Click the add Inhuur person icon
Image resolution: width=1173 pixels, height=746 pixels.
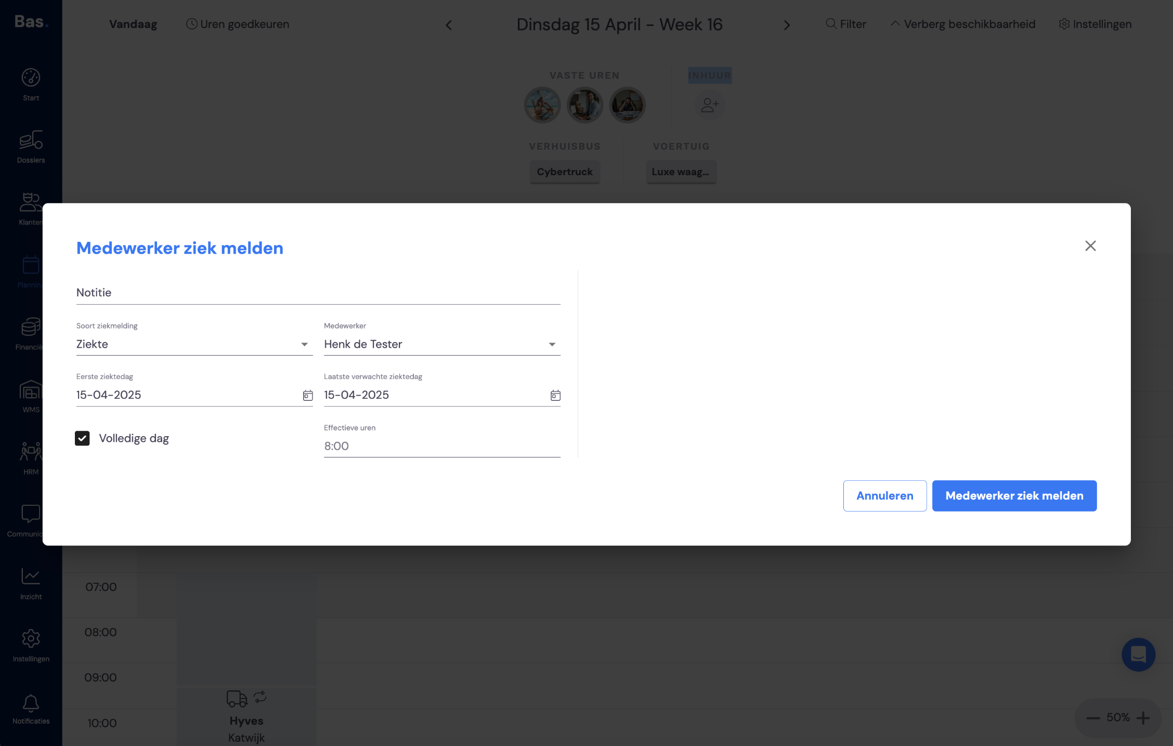tap(710, 105)
